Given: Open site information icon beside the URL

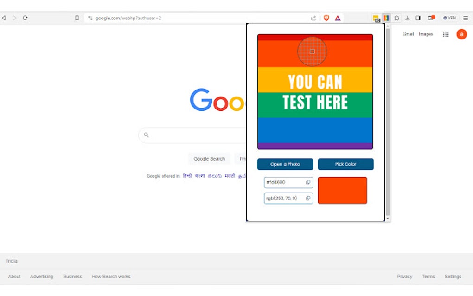Looking at the screenshot, I should [90, 18].
